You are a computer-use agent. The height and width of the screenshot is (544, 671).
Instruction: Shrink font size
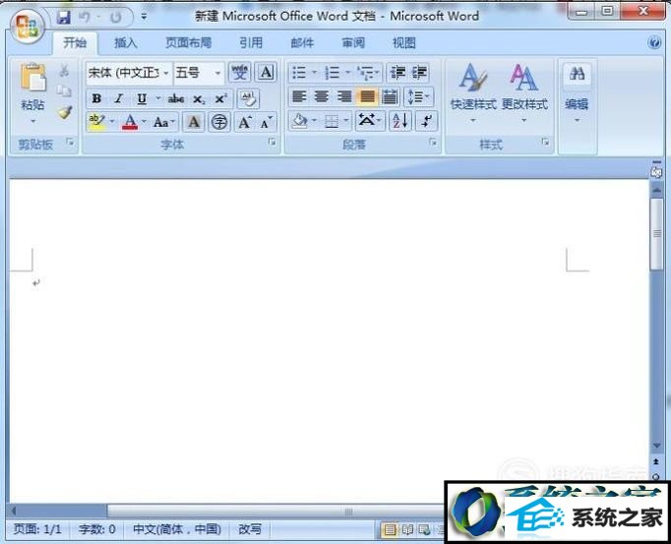tap(267, 123)
